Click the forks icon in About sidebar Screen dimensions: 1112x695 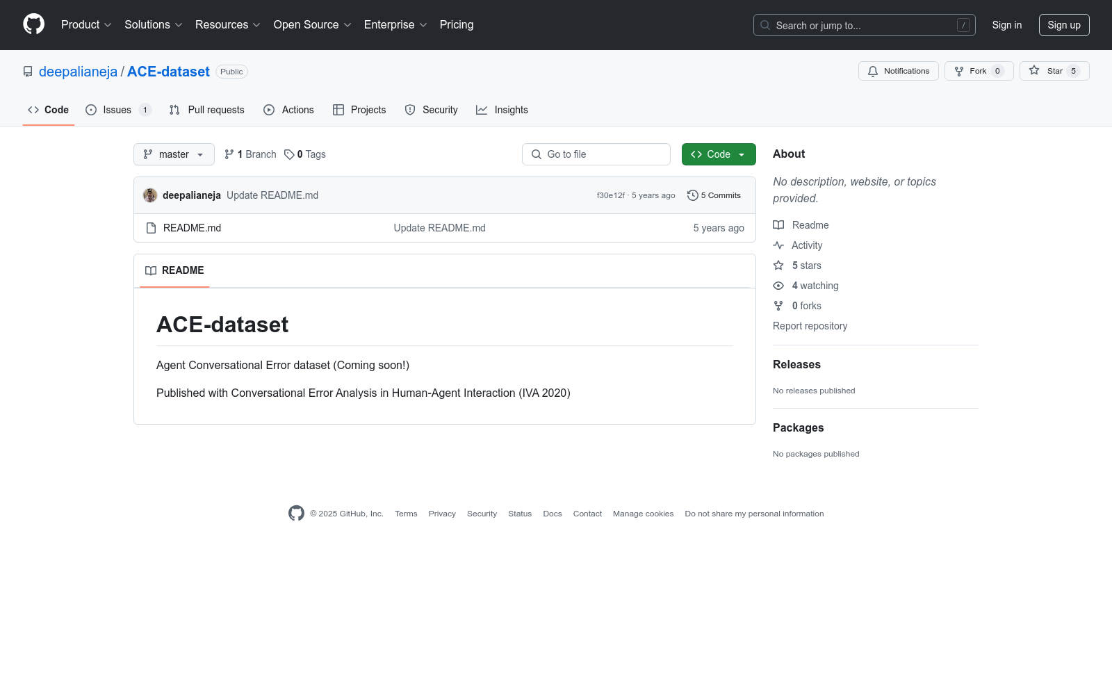pyautogui.click(x=778, y=306)
